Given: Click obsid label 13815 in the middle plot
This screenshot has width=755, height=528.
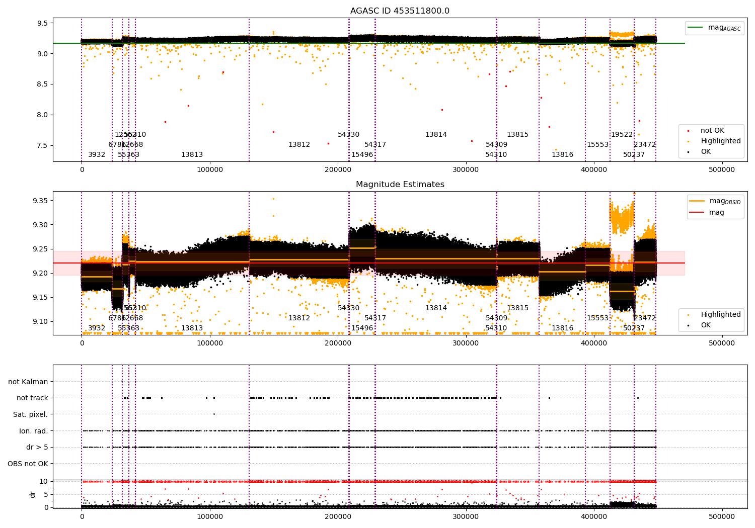Looking at the screenshot, I should click(517, 308).
